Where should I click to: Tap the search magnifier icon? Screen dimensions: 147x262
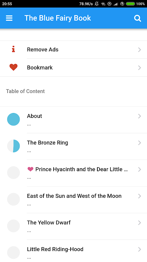click(x=138, y=18)
